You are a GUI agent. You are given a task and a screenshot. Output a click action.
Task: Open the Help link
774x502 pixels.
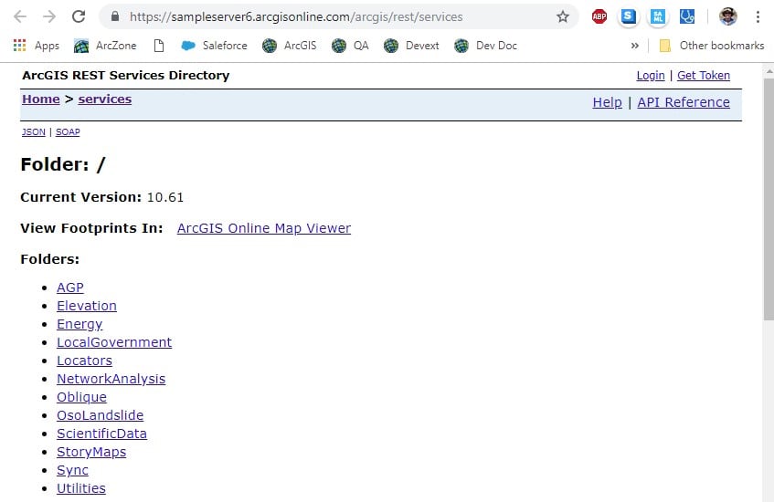tap(607, 102)
